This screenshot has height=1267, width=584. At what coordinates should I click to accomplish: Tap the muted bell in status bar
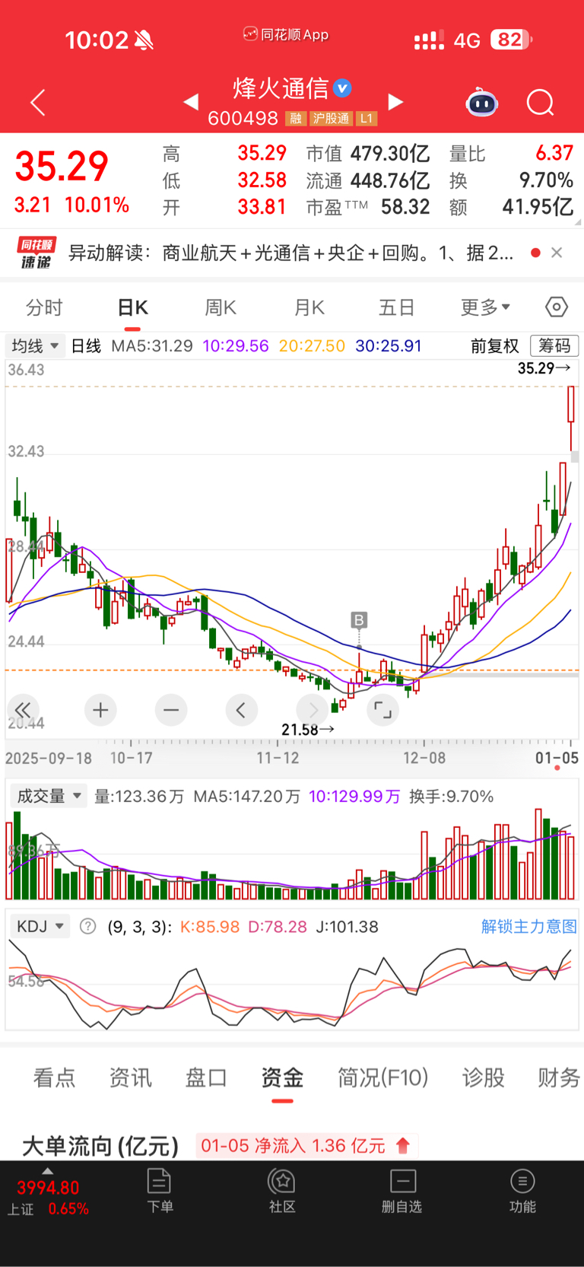144,40
